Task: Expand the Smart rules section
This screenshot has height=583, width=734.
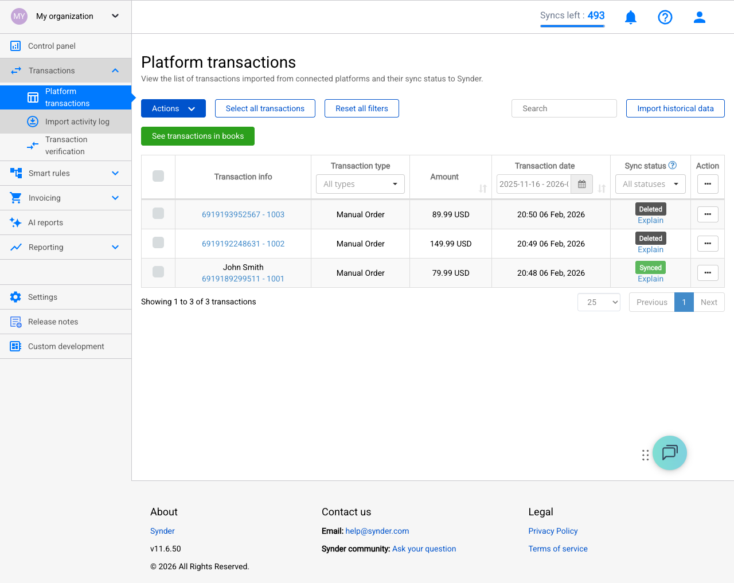Action: (x=65, y=173)
